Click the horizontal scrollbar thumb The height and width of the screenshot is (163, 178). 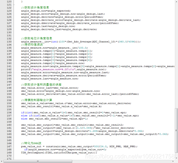tap(38, 161)
